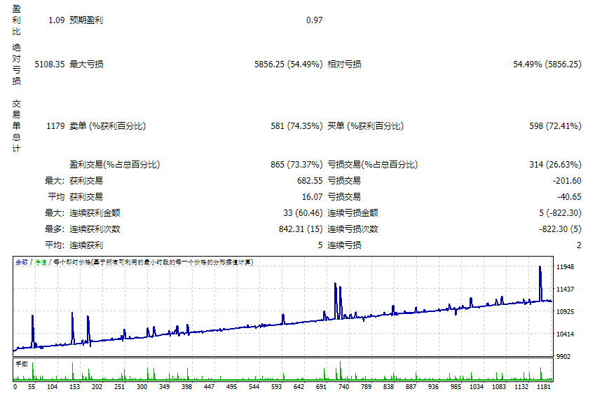602x394 pixels.
Task: Click the 11437 y-axis label
Action: point(565,290)
